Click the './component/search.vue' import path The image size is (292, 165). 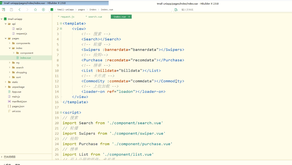pos(135,123)
